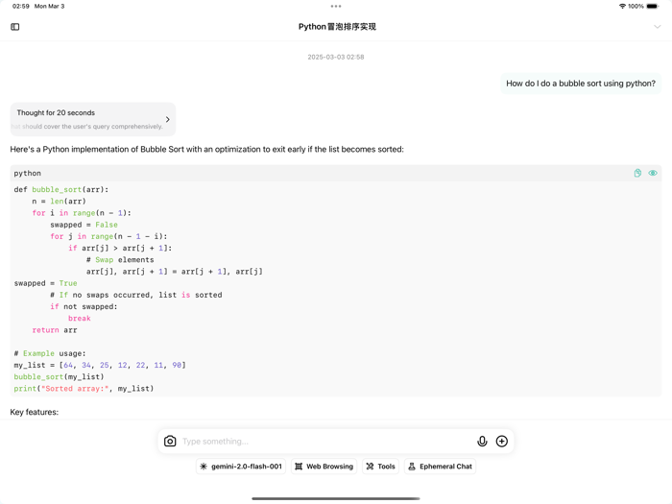Toggle the Web Browsing option

(324, 467)
